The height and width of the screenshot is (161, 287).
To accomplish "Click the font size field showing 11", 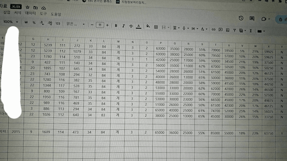I will pos(100,25).
